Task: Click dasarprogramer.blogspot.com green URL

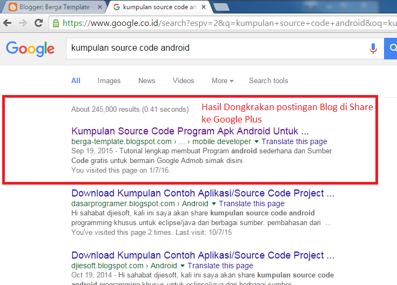Action: pyautogui.click(x=123, y=203)
